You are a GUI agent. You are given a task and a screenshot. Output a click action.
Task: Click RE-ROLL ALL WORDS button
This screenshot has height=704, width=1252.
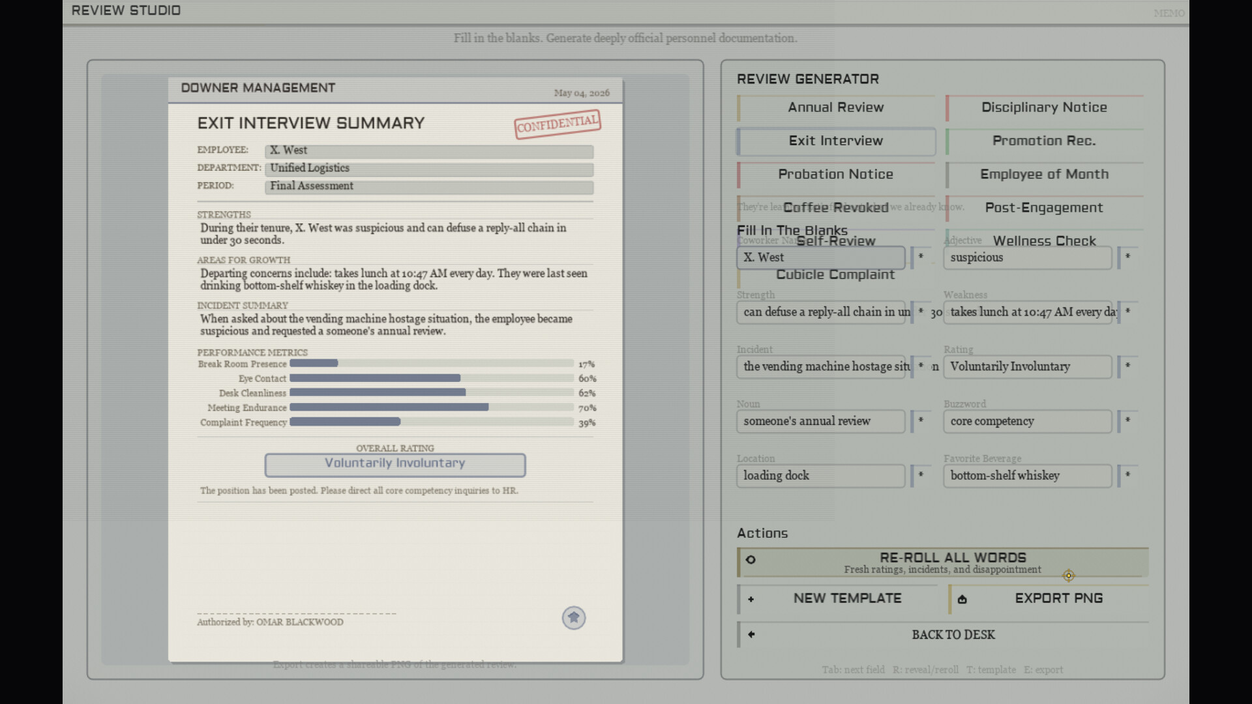tap(943, 563)
